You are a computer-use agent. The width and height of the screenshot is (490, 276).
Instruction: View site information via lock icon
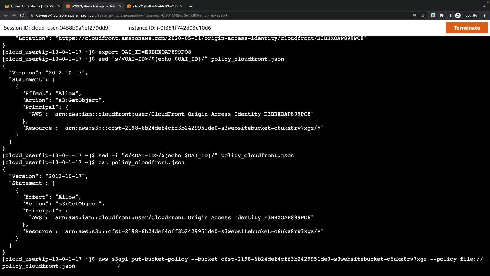pos(32,15)
